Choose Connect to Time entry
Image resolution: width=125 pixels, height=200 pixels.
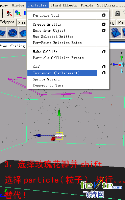coord(48,85)
